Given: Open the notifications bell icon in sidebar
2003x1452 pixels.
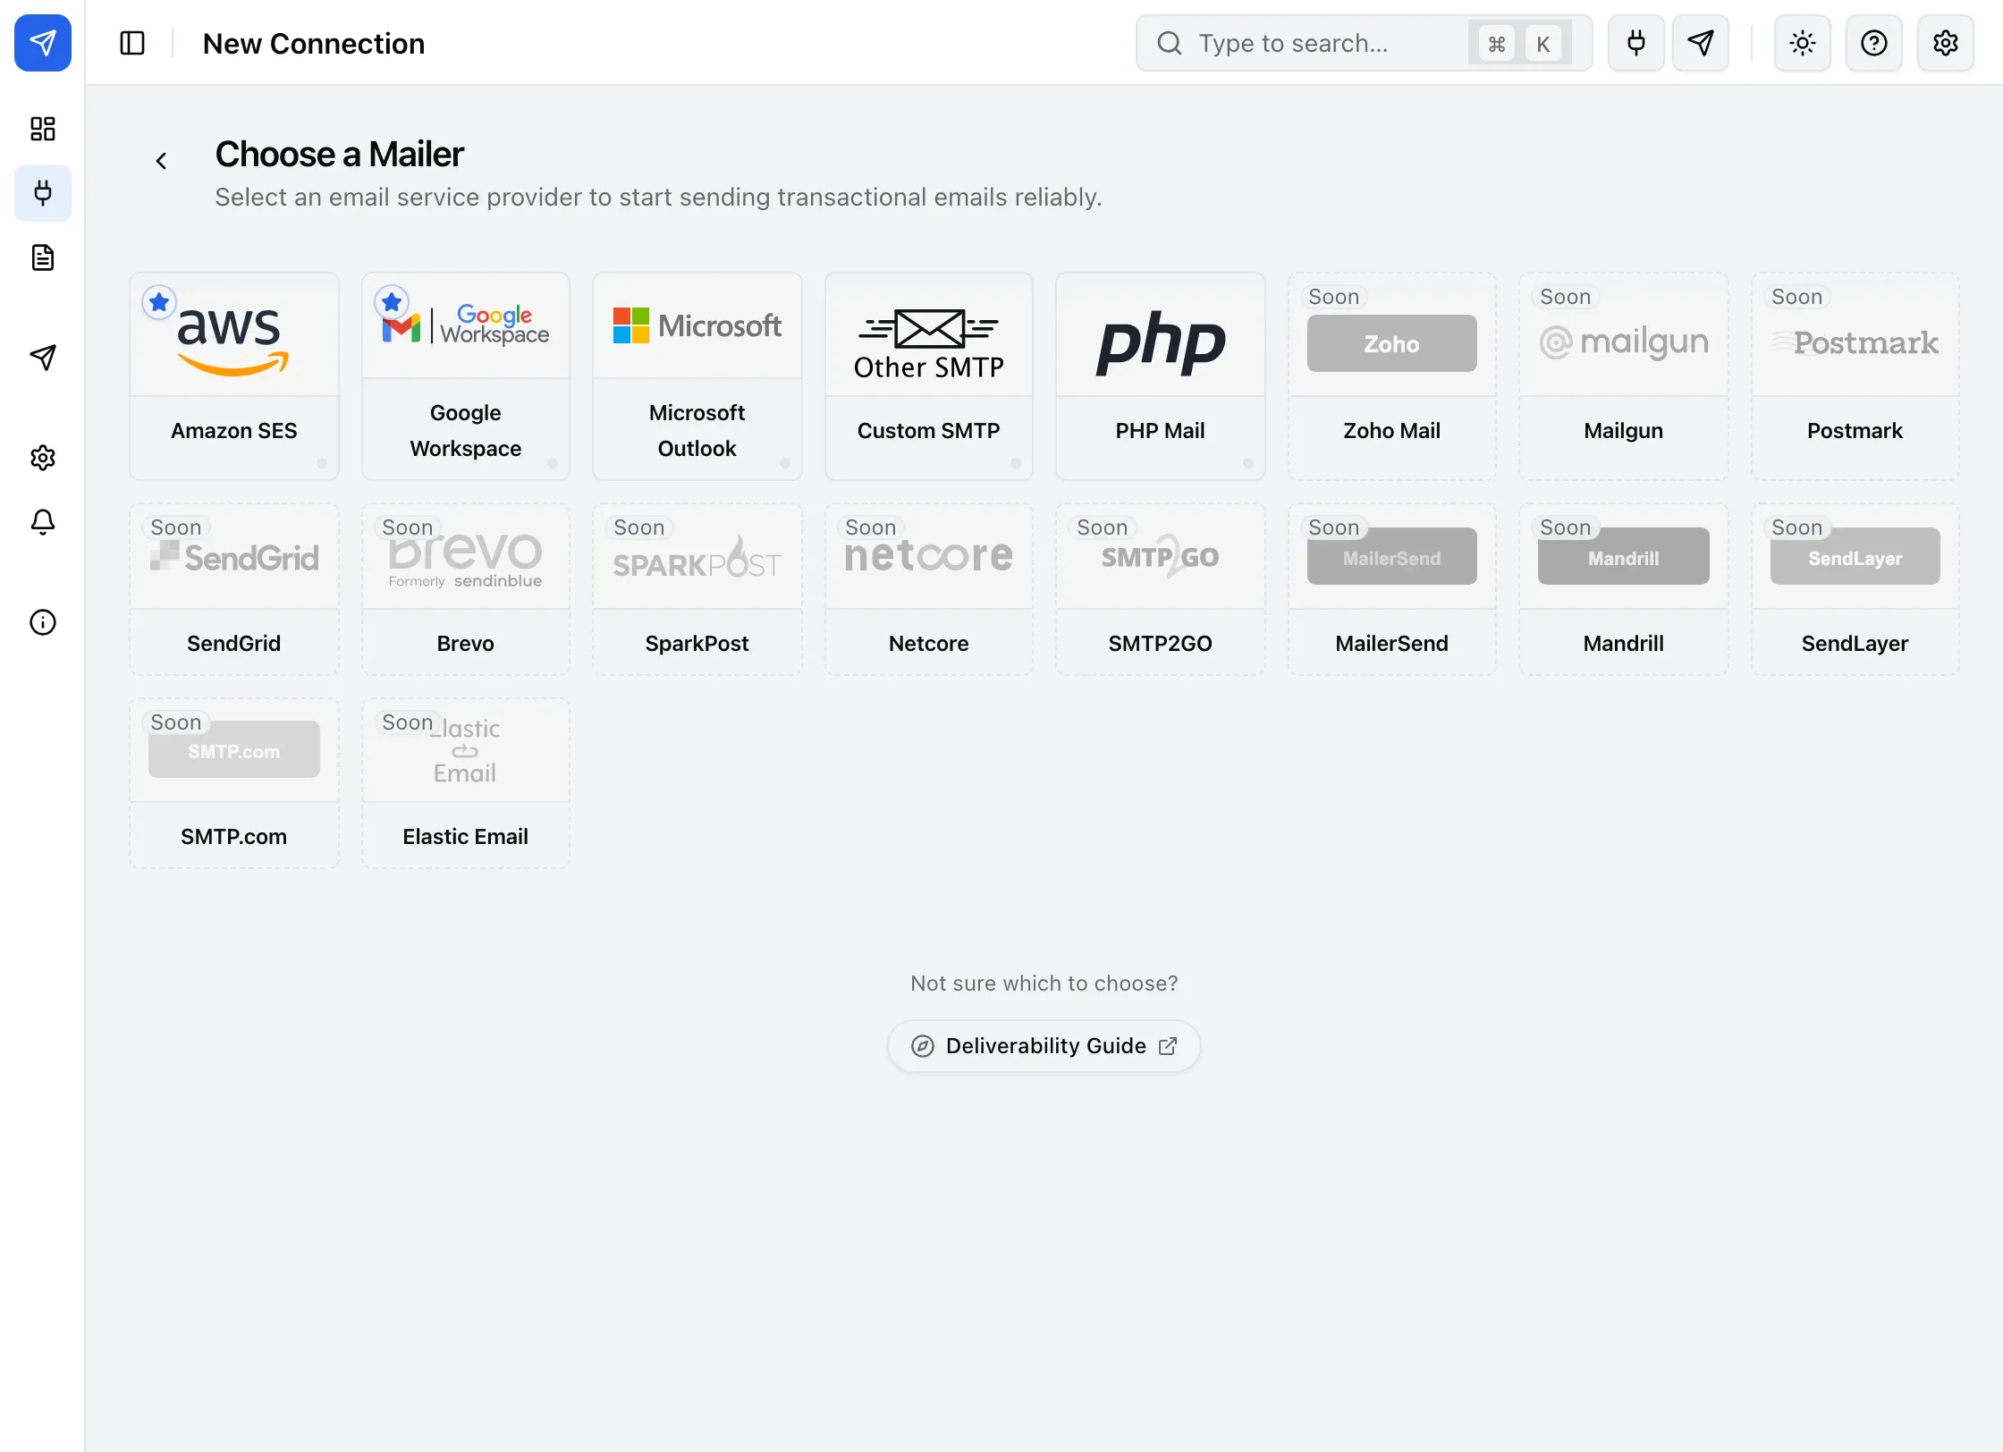Looking at the screenshot, I should point(43,522).
